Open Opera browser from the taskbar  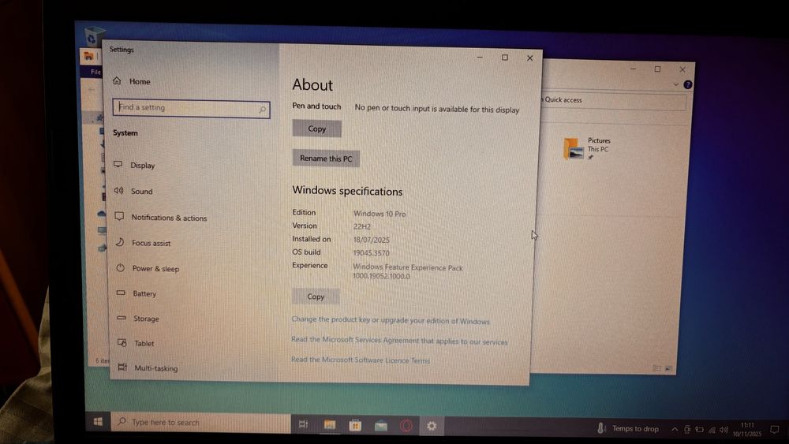406,426
